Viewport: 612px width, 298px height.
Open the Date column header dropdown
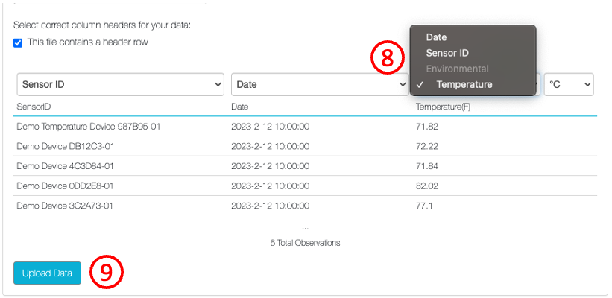pos(320,85)
